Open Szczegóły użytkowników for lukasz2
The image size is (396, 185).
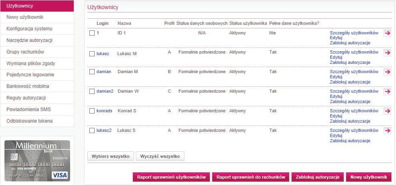pos(354,130)
